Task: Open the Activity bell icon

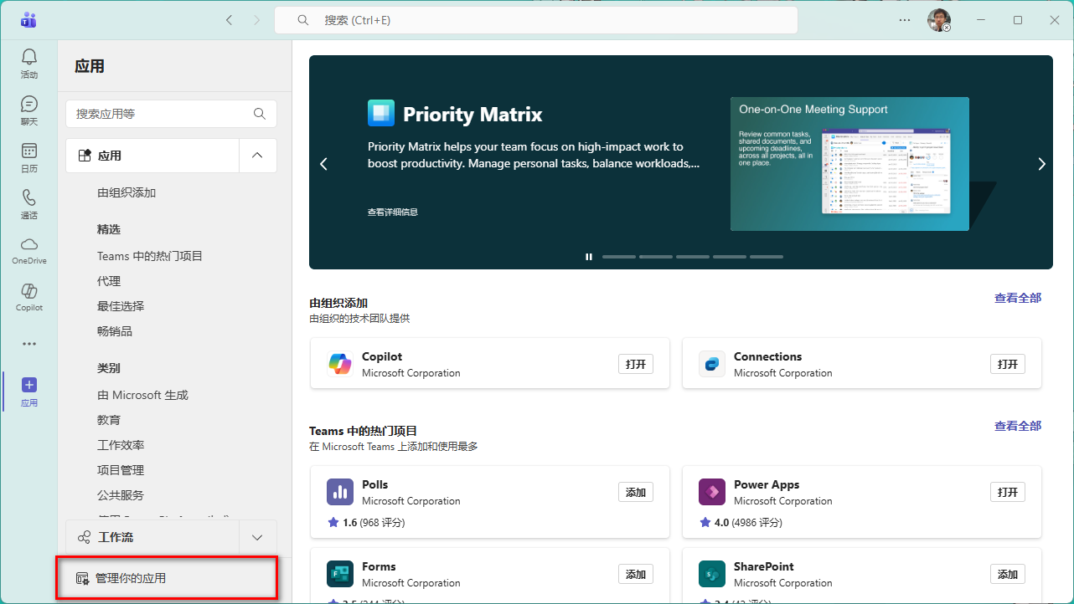Action: (x=29, y=57)
